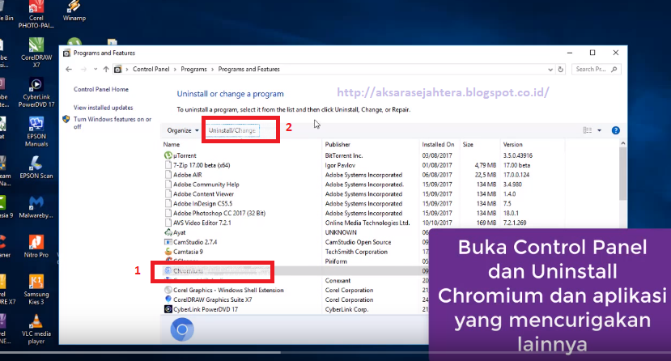Launch VLC media player desktop icon
The width and height of the screenshot is (671, 361).
point(36,329)
